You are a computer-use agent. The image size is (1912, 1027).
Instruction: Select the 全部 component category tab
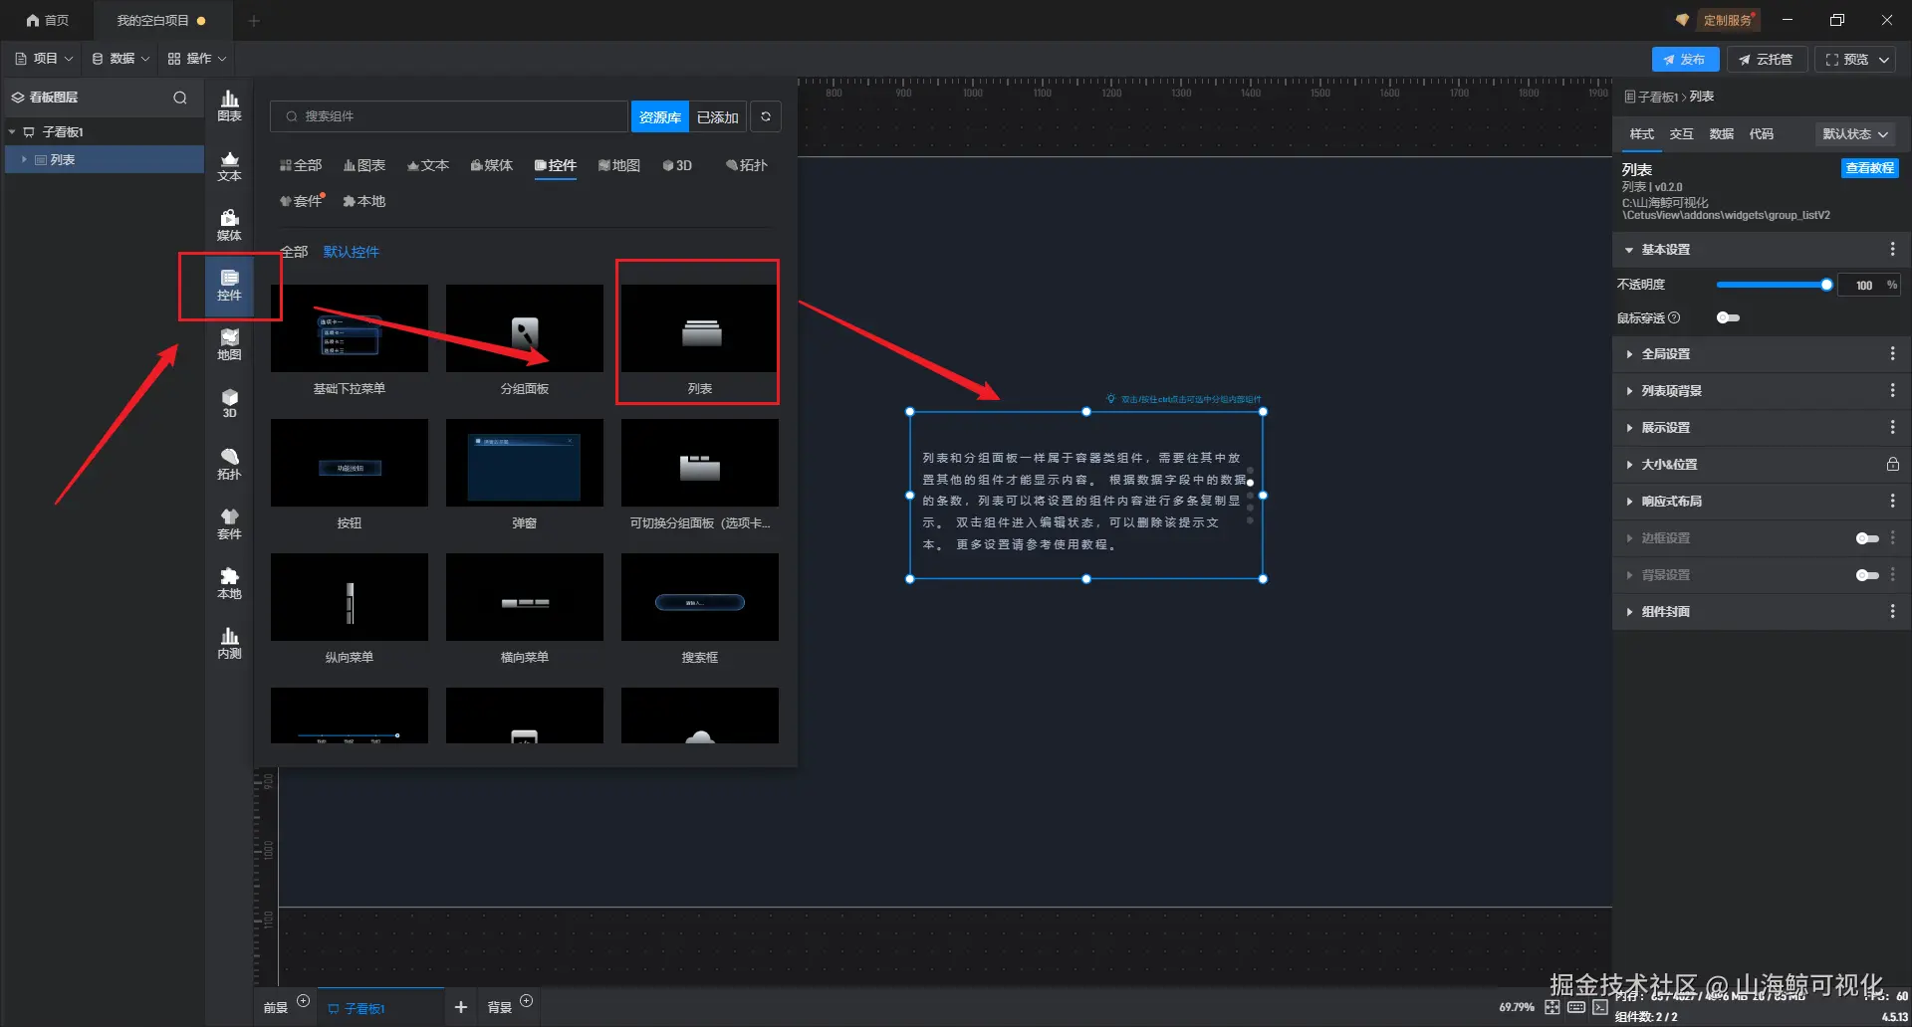301,166
